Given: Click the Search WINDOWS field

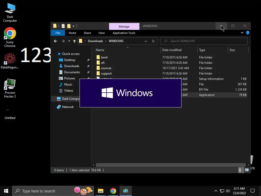Looking at the screenshot, I should click(x=204, y=41).
